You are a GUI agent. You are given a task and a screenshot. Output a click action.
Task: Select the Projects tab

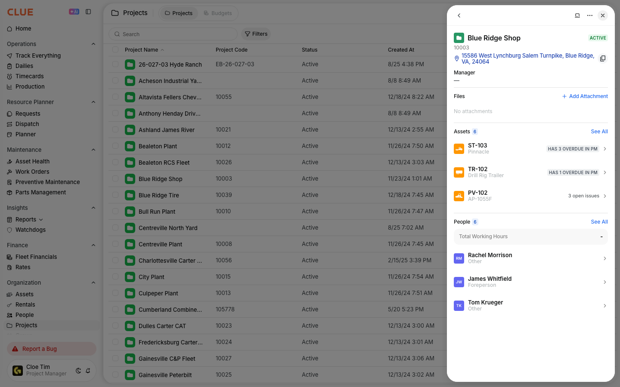(x=179, y=13)
